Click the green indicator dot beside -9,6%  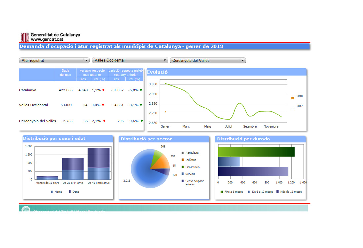(142, 121)
